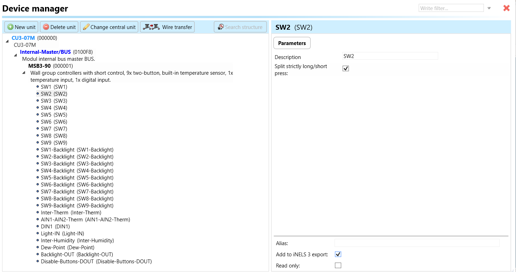
Task: Click the Write filter search box
Action: pos(451,8)
